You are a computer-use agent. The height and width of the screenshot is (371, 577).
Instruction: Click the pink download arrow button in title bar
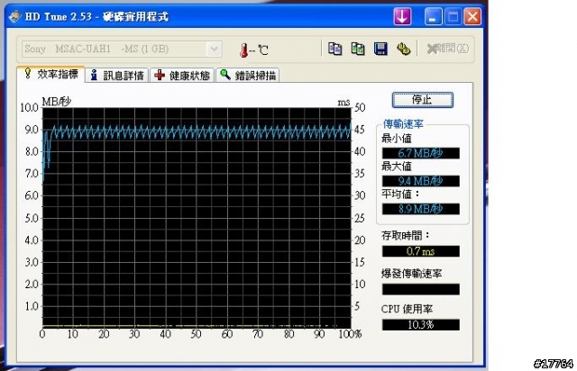point(402,16)
